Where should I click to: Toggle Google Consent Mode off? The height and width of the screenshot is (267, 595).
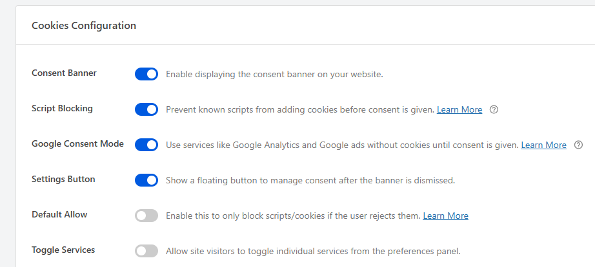[146, 145]
